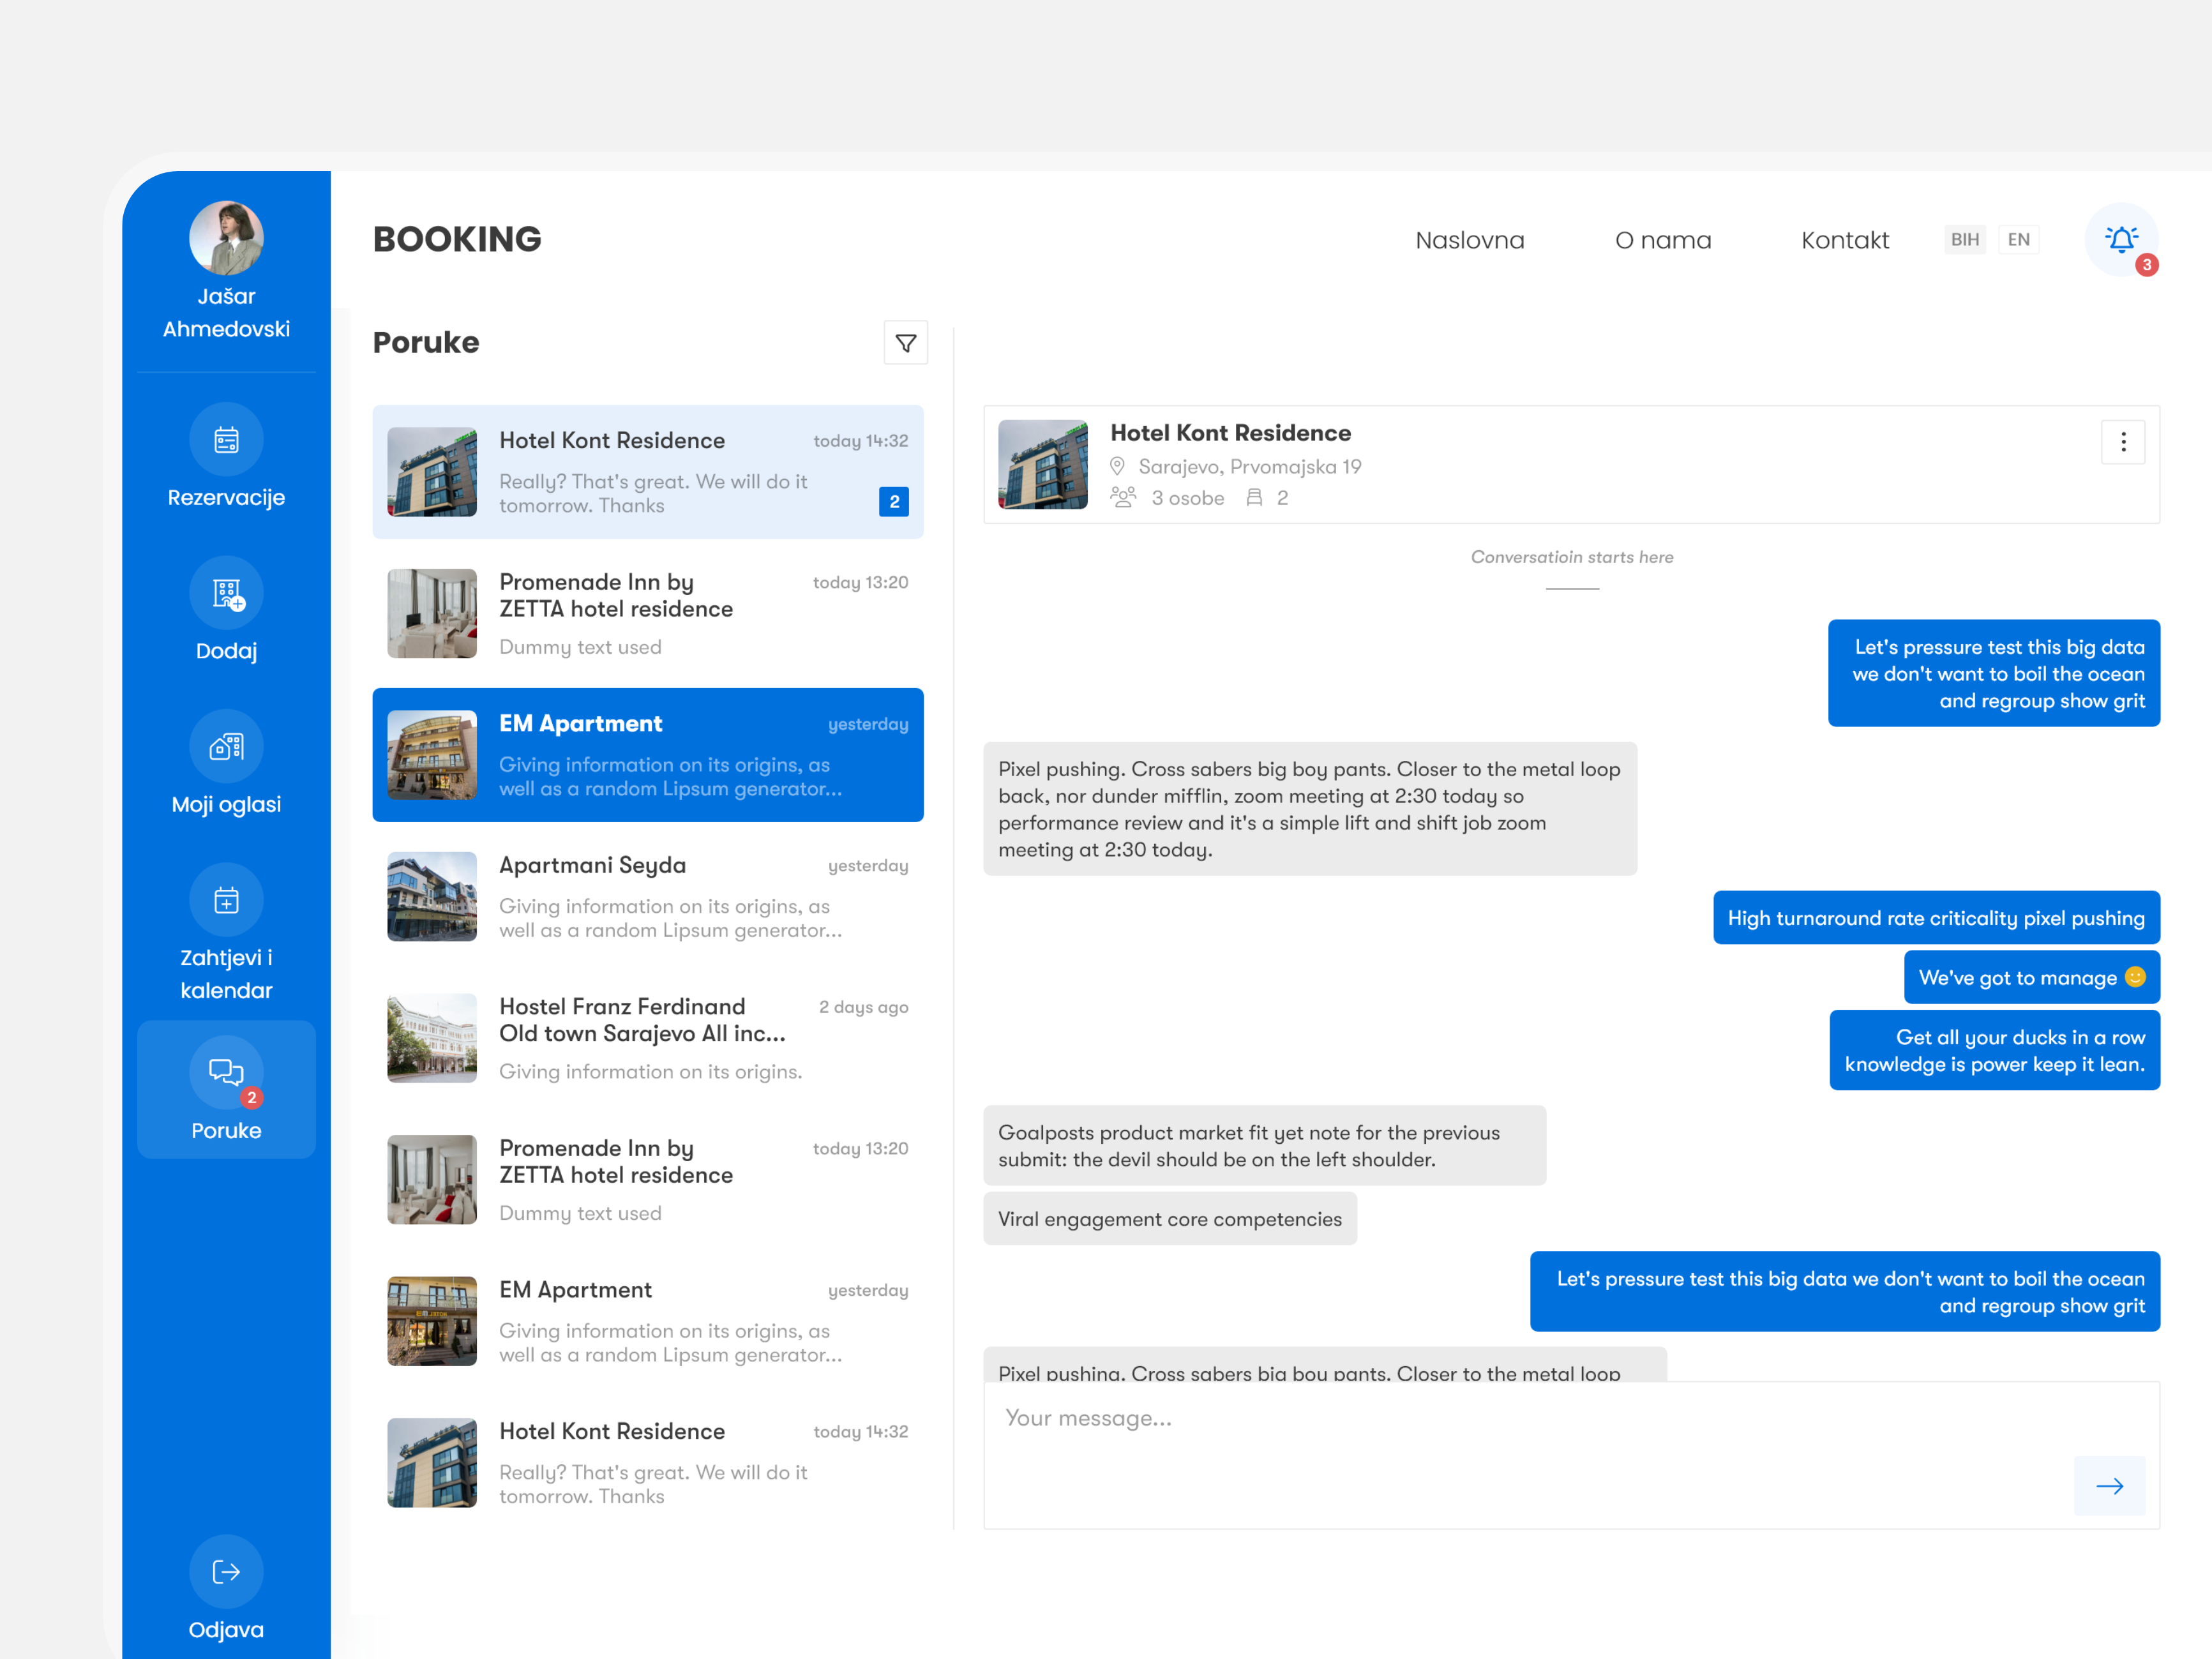Open the Rezervacije calendar icon in sidebar
Image resolution: width=2212 pixels, height=1659 pixels.
click(x=226, y=440)
